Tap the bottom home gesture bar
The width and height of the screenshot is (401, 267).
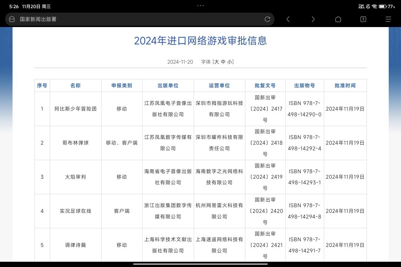point(200,264)
